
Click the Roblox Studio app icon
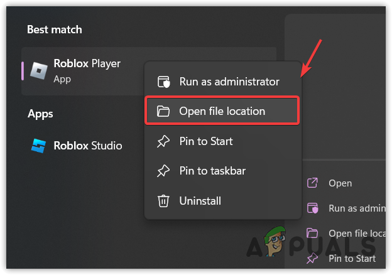[x=39, y=146]
